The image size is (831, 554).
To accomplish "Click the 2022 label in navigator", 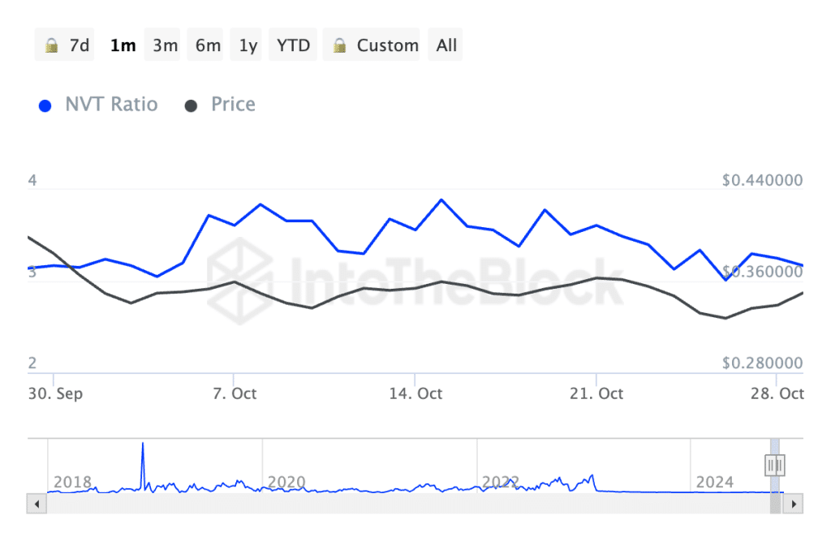I will (x=500, y=482).
